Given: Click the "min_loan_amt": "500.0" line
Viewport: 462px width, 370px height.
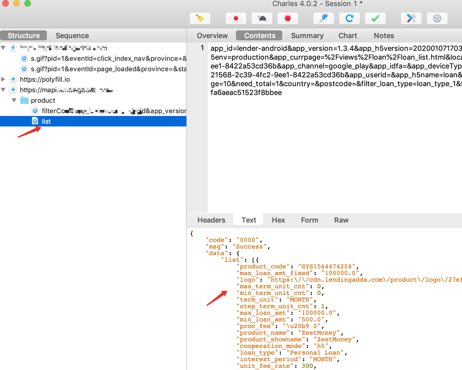Looking at the screenshot, I should 282,319.
